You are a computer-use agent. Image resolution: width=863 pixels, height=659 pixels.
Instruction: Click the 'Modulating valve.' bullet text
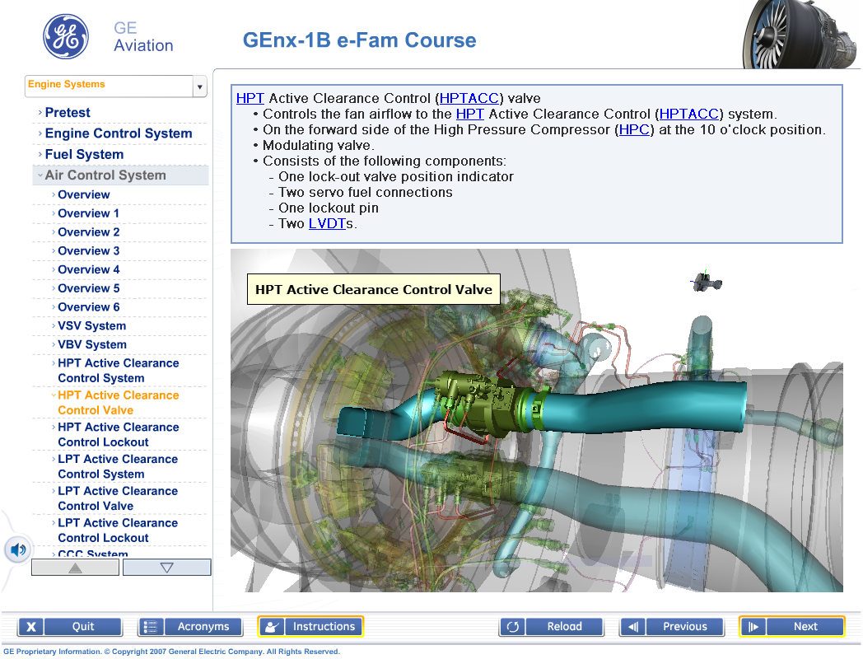click(318, 145)
